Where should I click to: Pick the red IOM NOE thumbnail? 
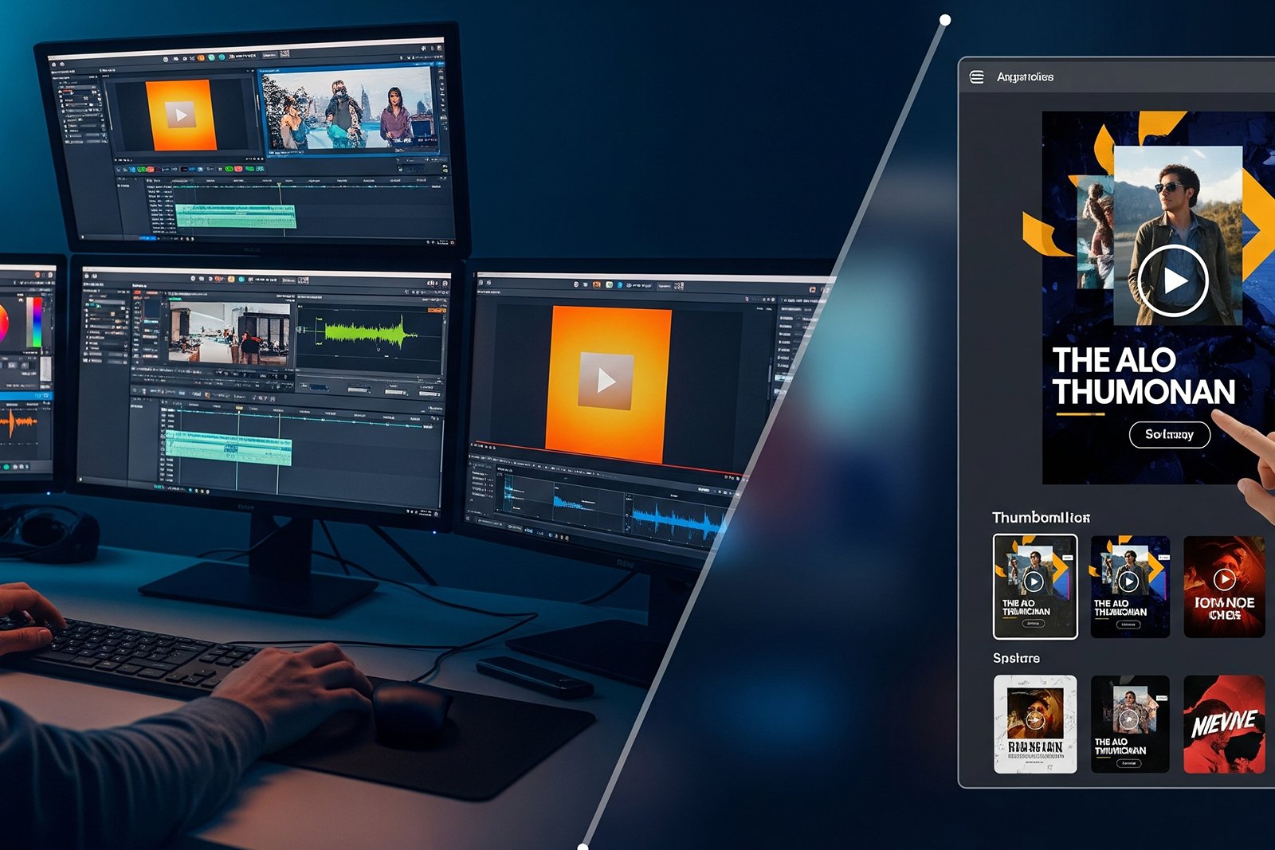(1223, 586)
